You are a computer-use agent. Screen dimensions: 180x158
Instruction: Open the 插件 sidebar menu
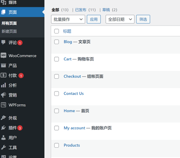(13, 128)
